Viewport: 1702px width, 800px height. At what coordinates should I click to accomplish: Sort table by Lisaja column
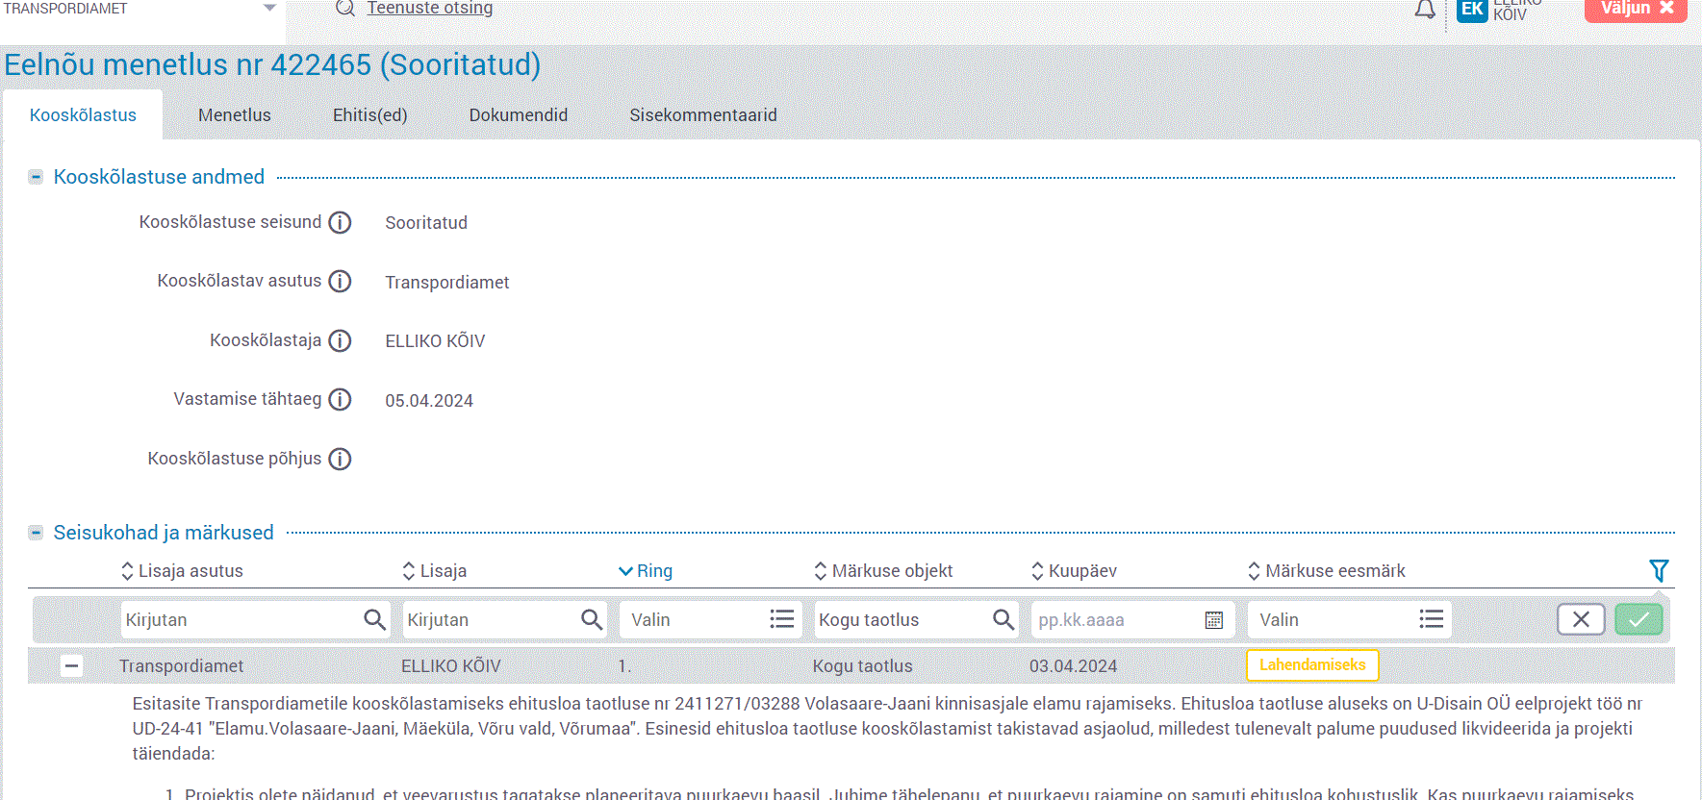(x=434, y=571)
